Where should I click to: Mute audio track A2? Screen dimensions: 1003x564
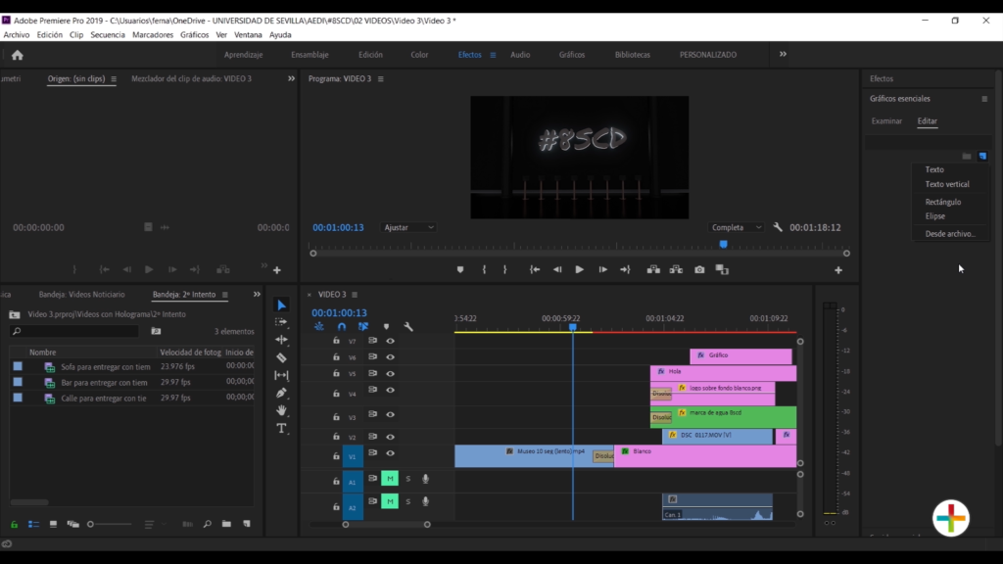click(x=390, y=501)
